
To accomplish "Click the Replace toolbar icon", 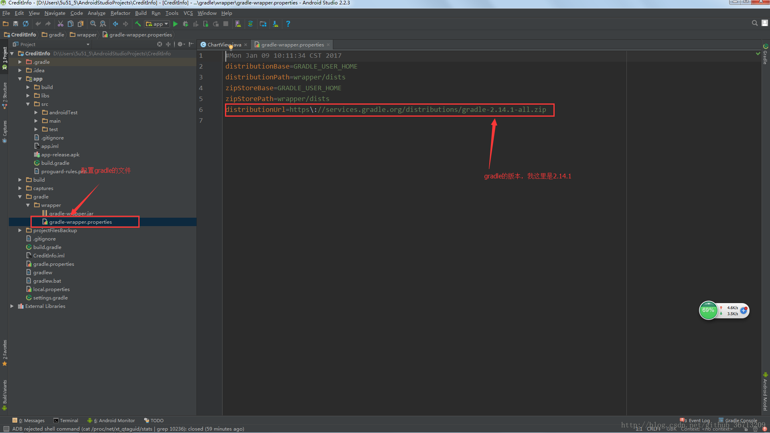I will tap(103, 24).
